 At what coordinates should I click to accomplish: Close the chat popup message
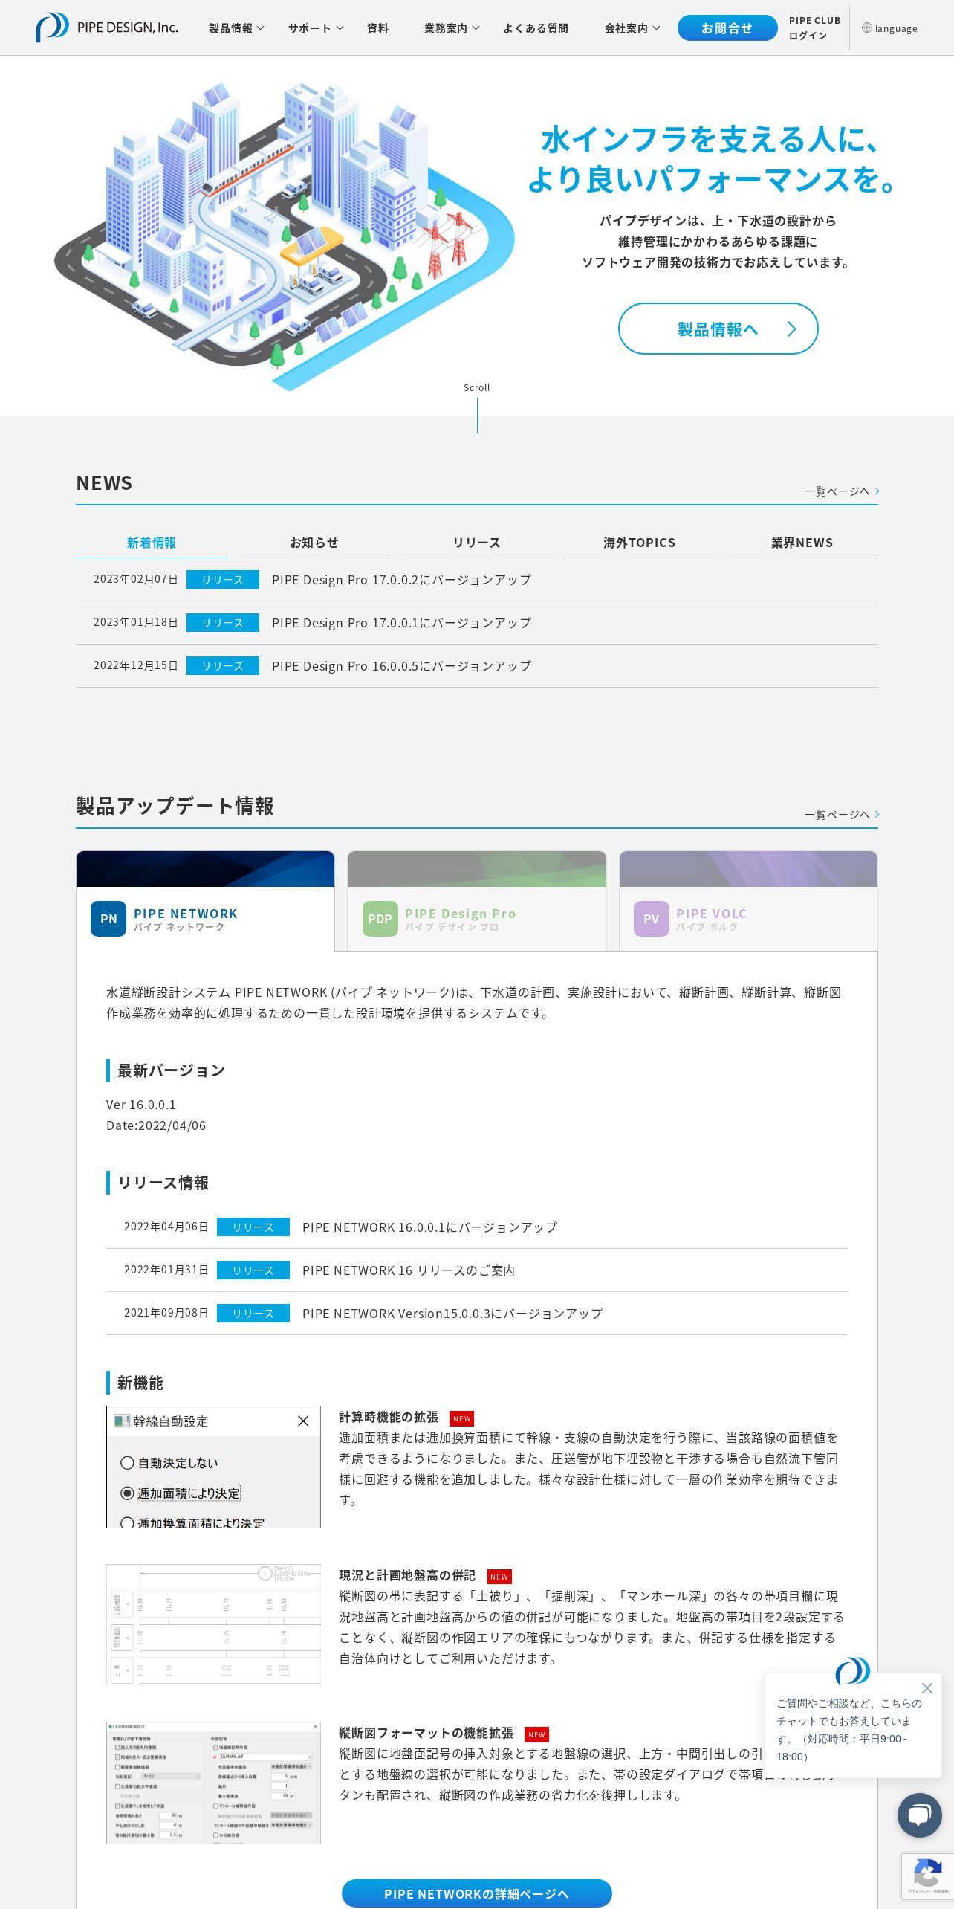[x=927, y=1687]
